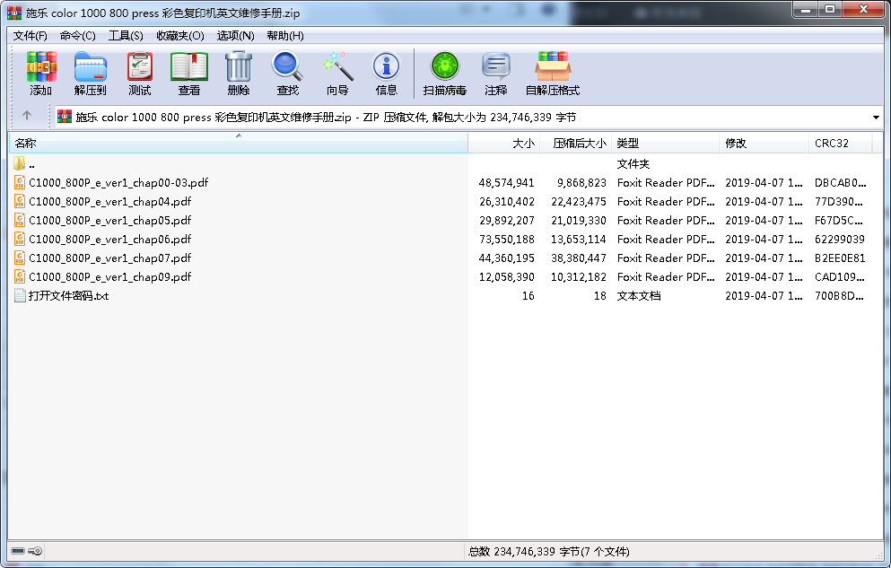This screenshot has width=891, height=568.
Task: Select file C1000_800P_e_ver1_chap04.pdf
Action: [109, 201]
